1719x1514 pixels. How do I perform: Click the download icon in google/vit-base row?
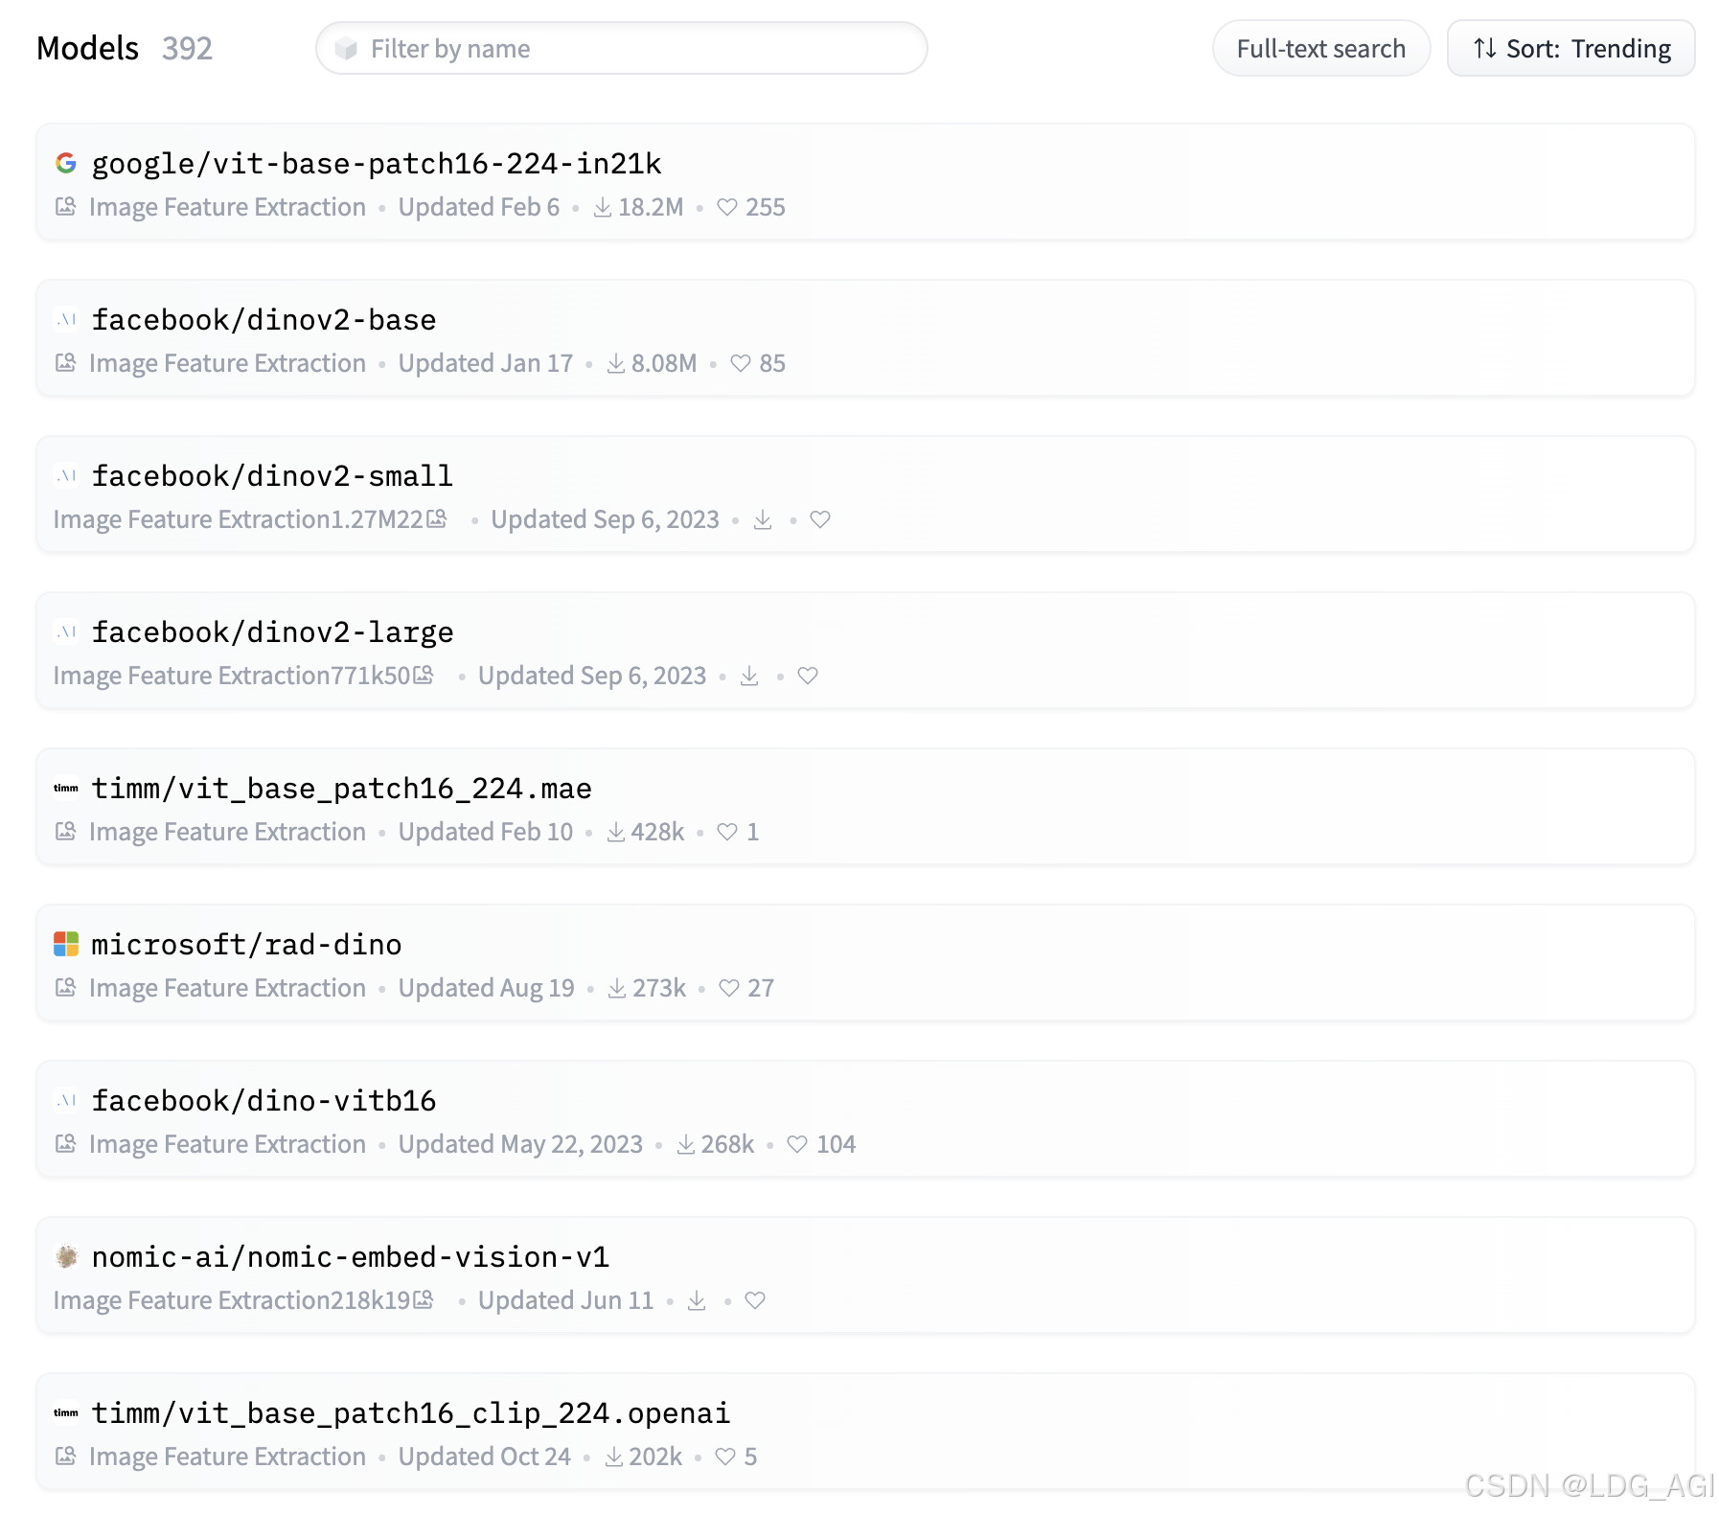pyautogui.click(x=603, y=207)
